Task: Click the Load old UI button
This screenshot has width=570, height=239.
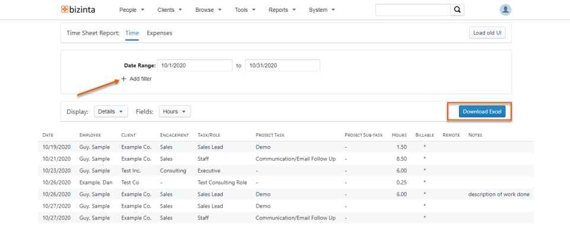Action: coord(487,33)
